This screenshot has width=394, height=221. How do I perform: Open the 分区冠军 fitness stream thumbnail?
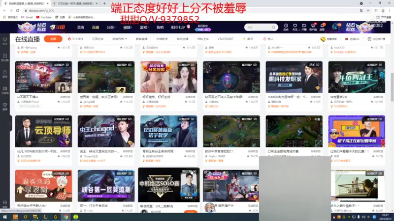coord(168,77)
